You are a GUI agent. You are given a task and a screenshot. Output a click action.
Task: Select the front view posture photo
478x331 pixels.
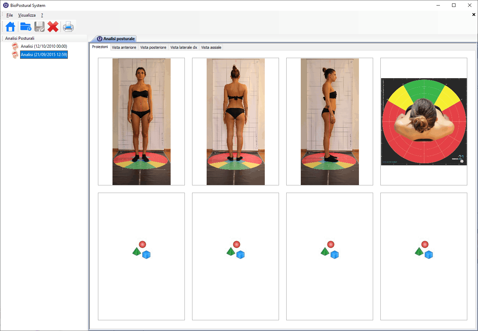click(x=141, y=121)
